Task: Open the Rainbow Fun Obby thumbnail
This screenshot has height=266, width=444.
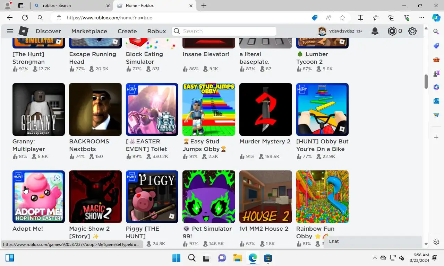Action: coord(322,197)
